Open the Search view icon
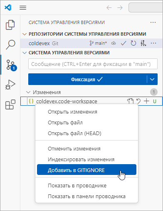 (10, 44)
